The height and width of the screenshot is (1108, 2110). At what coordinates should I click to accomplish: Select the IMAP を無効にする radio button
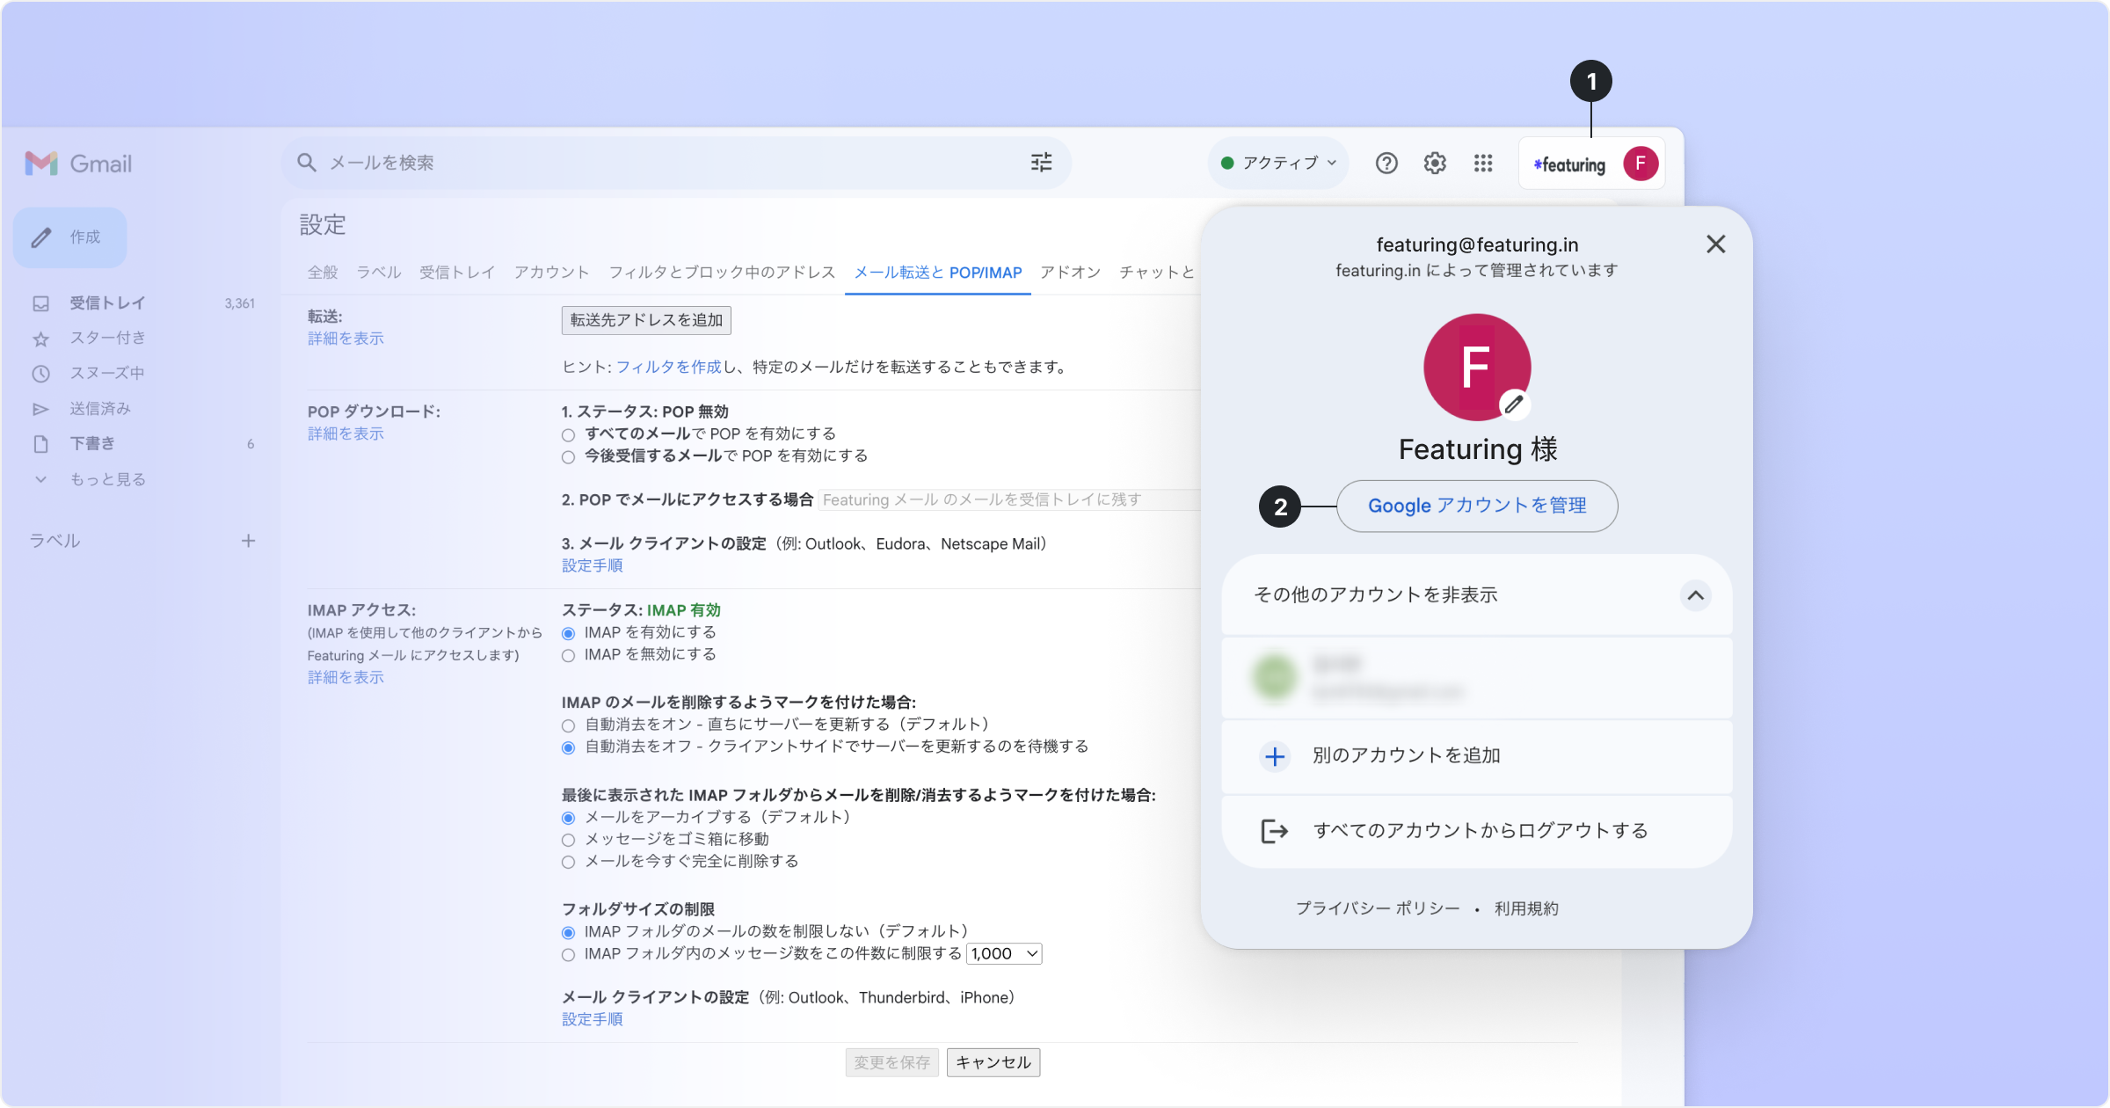coord(568,655)
